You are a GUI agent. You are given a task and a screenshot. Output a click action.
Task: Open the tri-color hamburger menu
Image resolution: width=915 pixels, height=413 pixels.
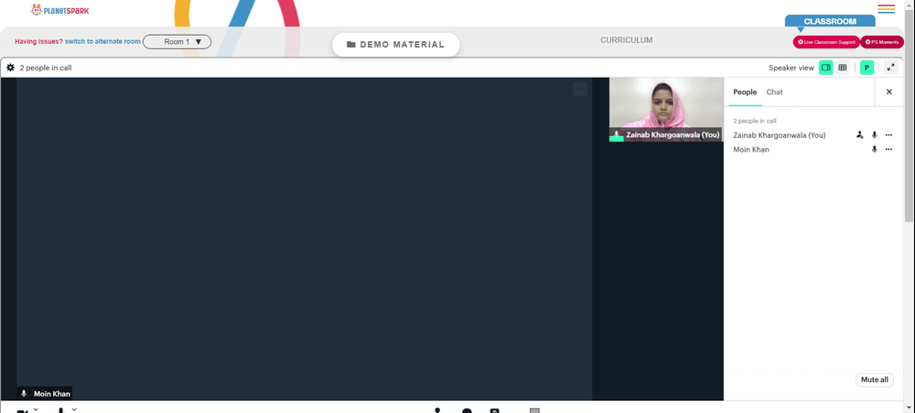coord(886,9)
